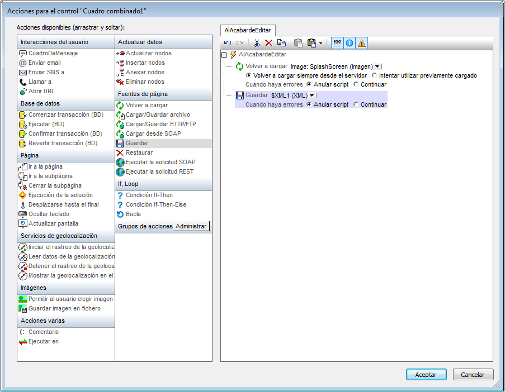Select the Llamar a phone icon
The width and height of the screenshot is (505, 392).
tap(23, 82)
